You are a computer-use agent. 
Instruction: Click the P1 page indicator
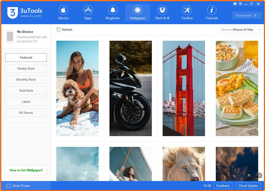click(249, 175)
